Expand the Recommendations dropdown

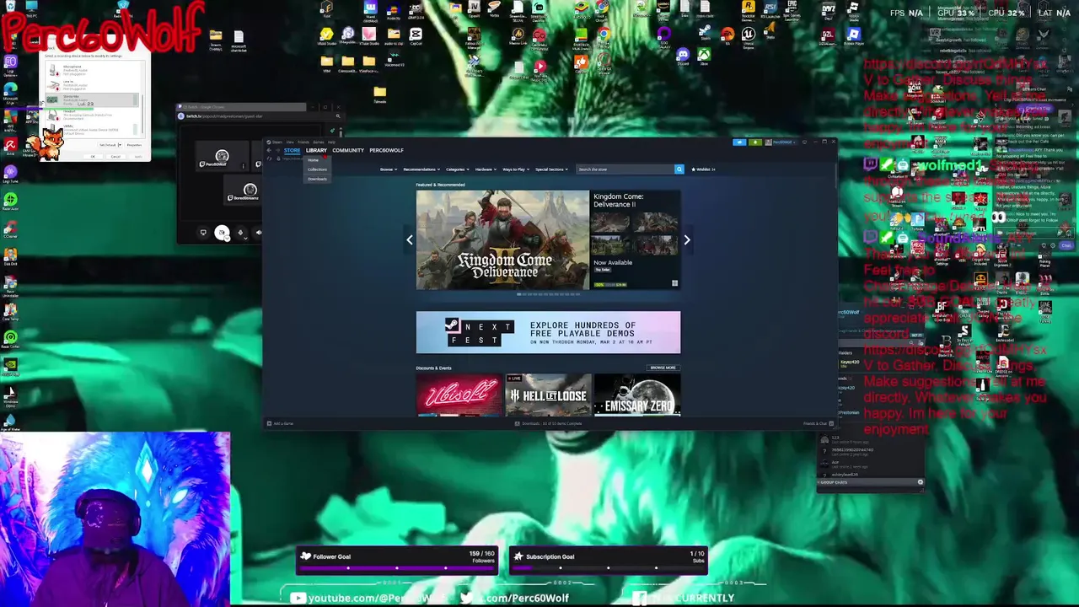pos(421,169)
